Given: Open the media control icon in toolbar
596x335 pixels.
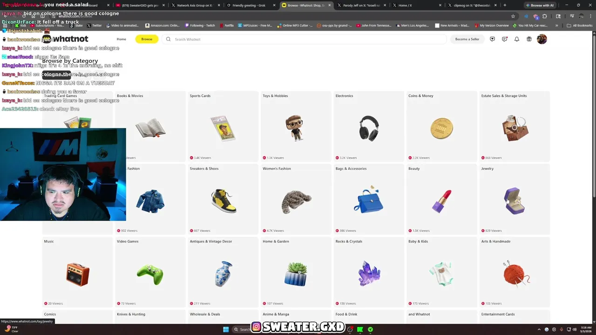Looking at the screenshot, I should pos(572,16).
